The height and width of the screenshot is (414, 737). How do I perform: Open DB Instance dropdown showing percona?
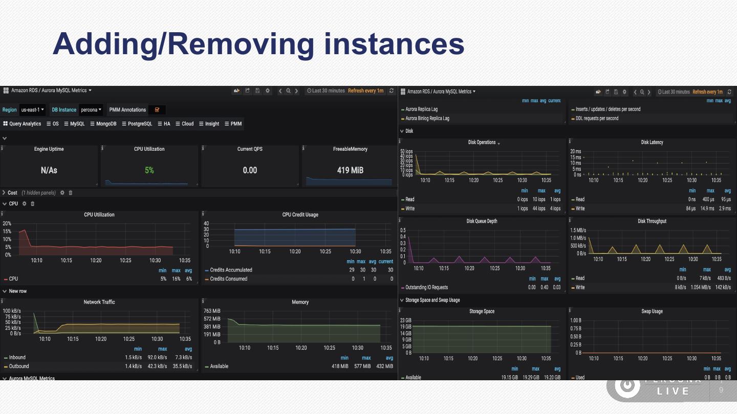point(91,109)
